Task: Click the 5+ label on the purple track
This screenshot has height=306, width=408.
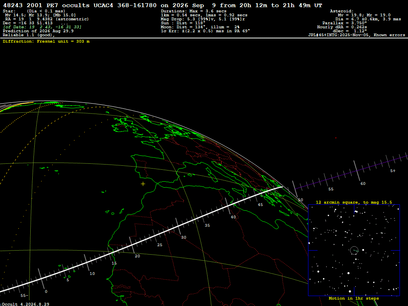Action: click(393, 171)
